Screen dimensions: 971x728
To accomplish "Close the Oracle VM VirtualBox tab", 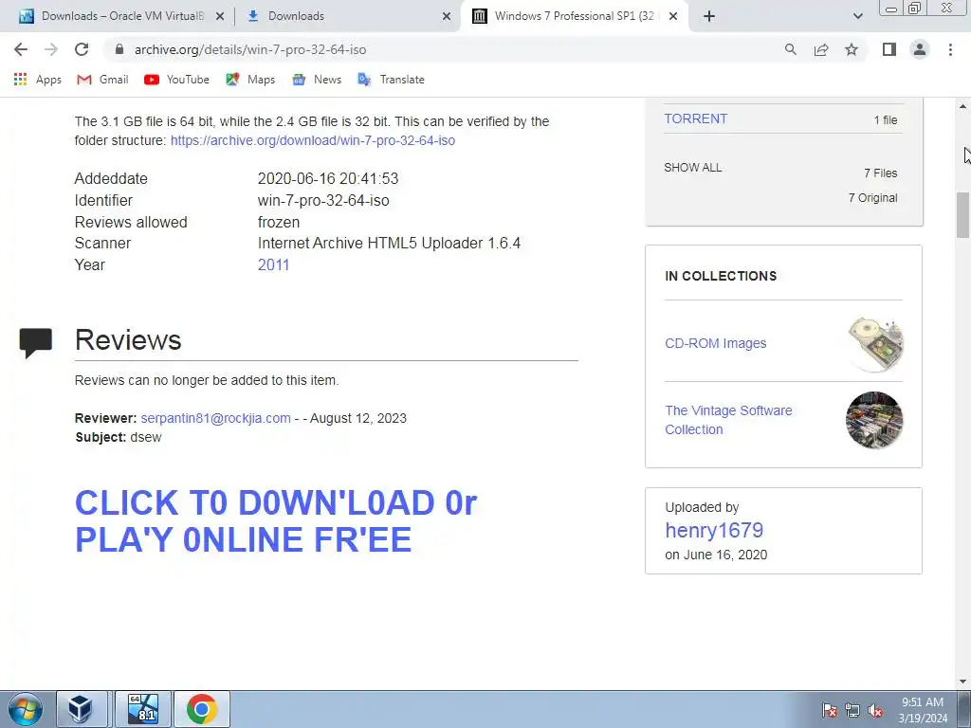I will pyautogui.click(x=220, y=16).
